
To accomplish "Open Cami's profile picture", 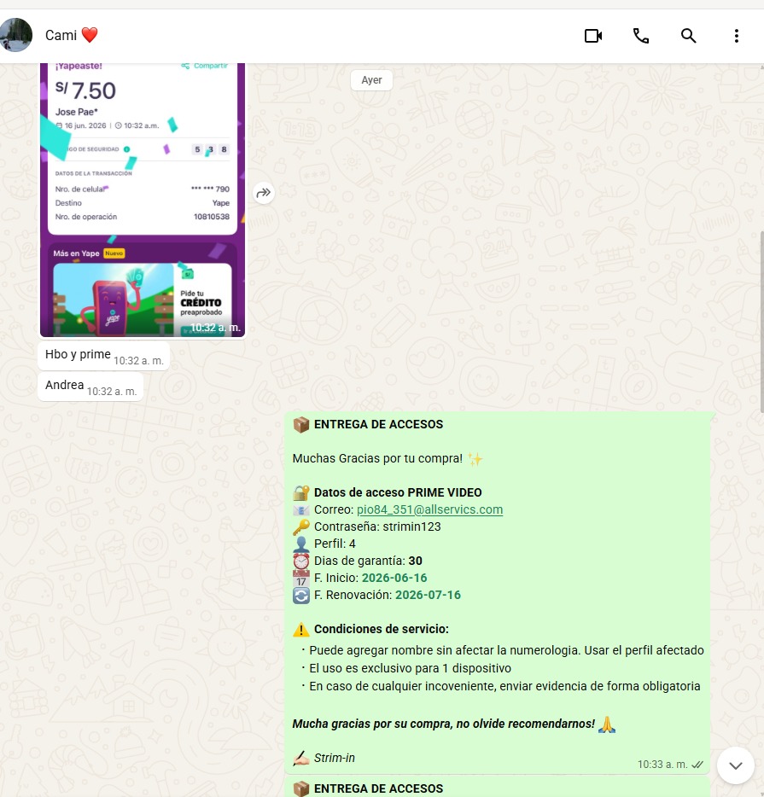I will click(x=15, y=35).
